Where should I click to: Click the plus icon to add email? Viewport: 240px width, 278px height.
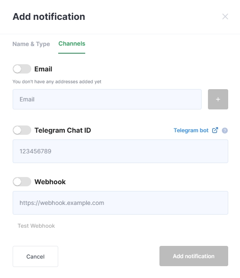pyautogui.click(x=218, y=99)
